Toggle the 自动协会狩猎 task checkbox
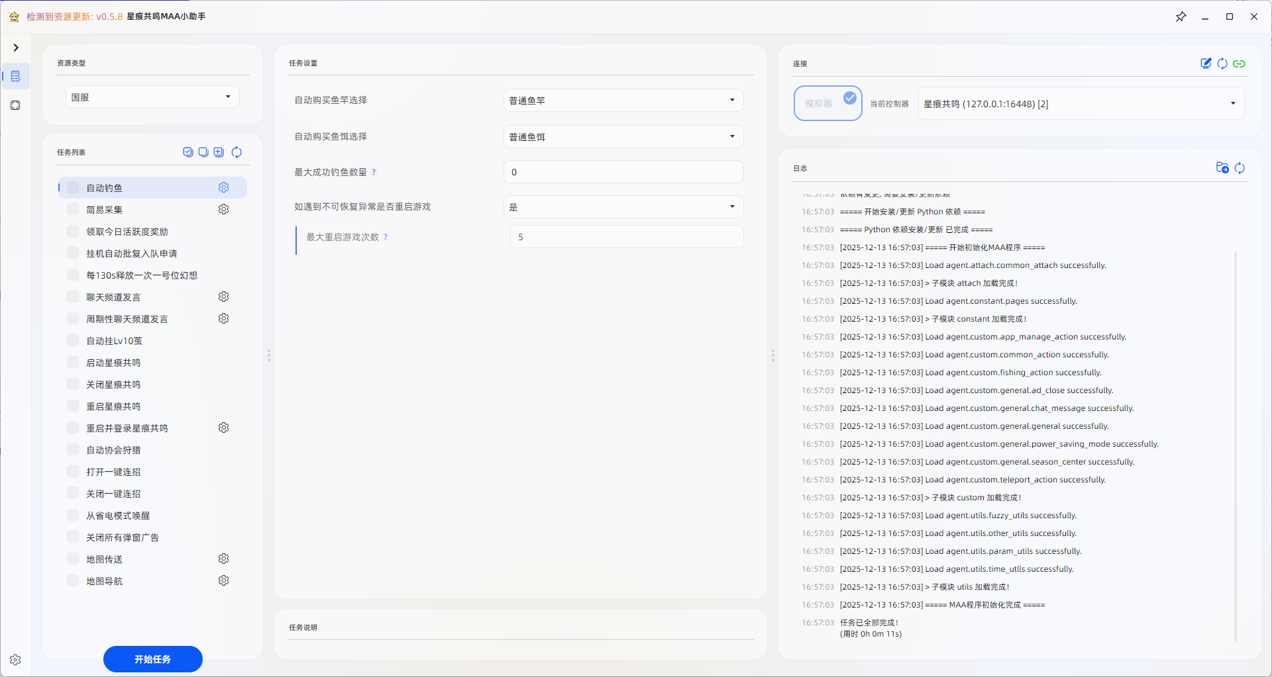This screenshot has width=1272, height=677. pos(73,449)
